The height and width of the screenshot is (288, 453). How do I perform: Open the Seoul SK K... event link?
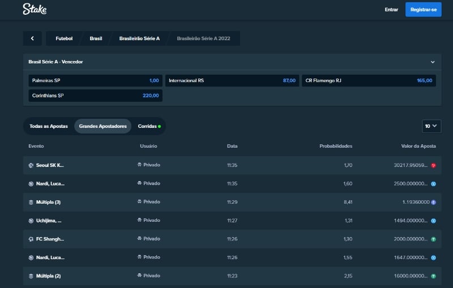pos(50,165)
